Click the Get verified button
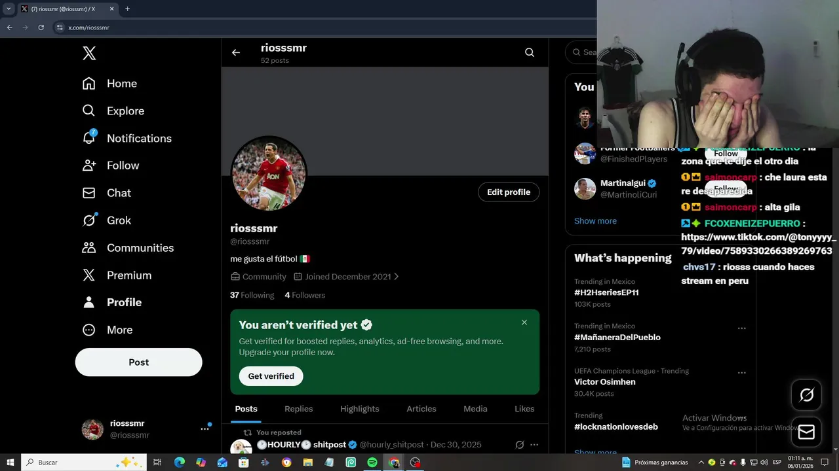 pyautogui.click(x=271, y=376)
